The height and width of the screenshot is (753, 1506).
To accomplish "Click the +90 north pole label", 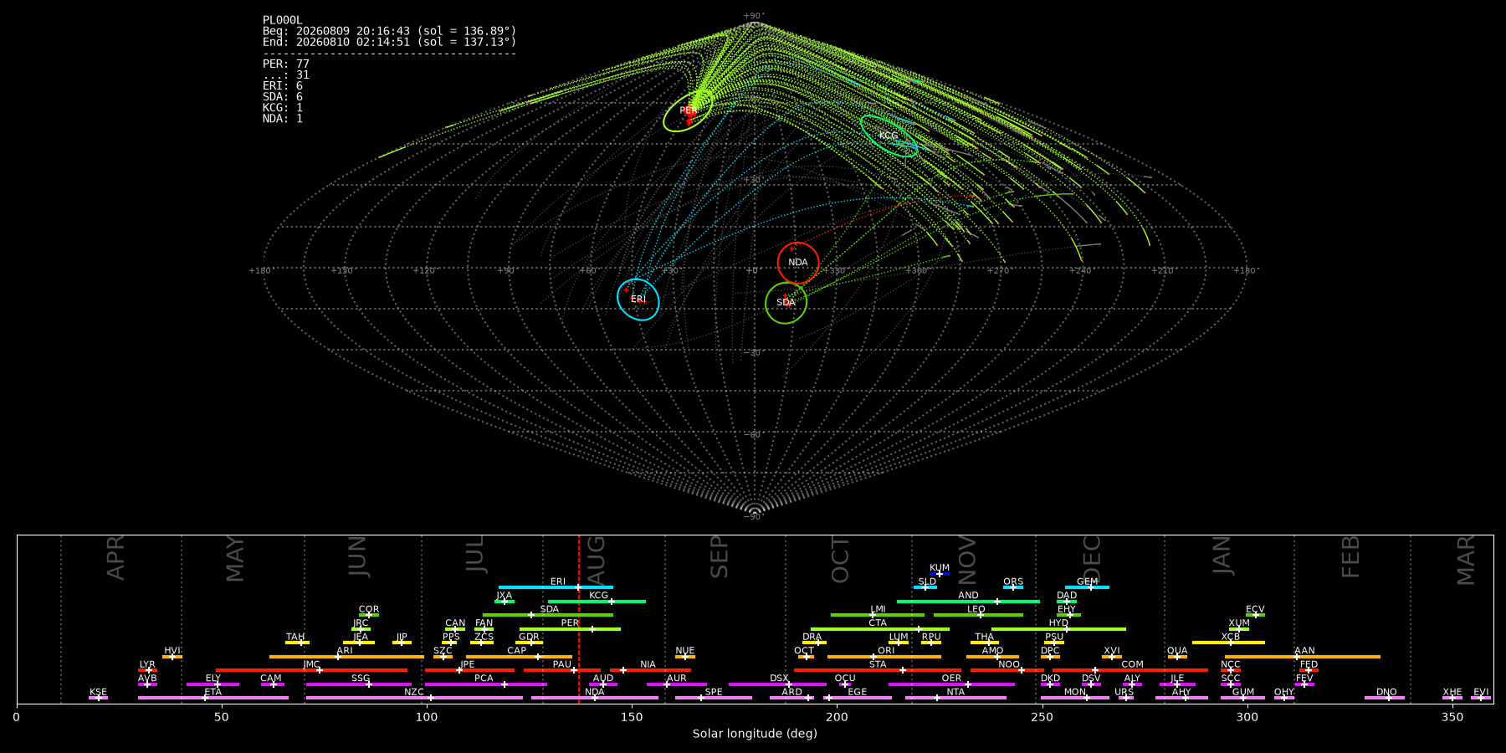I will [753, 16].
